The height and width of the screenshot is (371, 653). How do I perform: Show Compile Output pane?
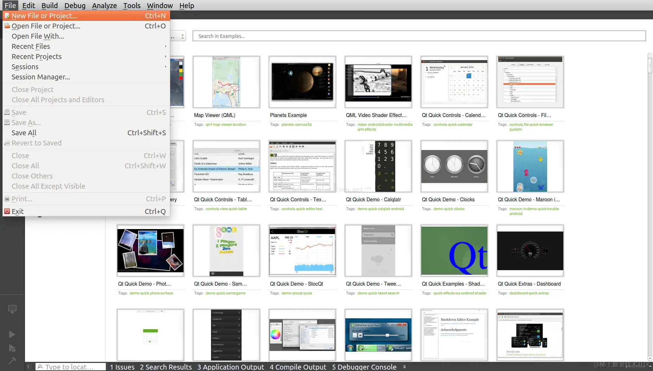pos(298,367)
